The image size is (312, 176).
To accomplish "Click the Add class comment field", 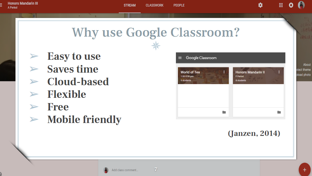I will (125, 170).
